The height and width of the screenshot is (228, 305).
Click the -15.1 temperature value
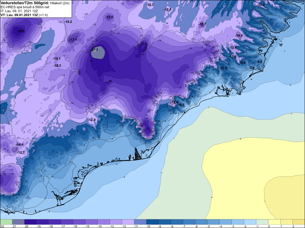(x=57, y=59)
